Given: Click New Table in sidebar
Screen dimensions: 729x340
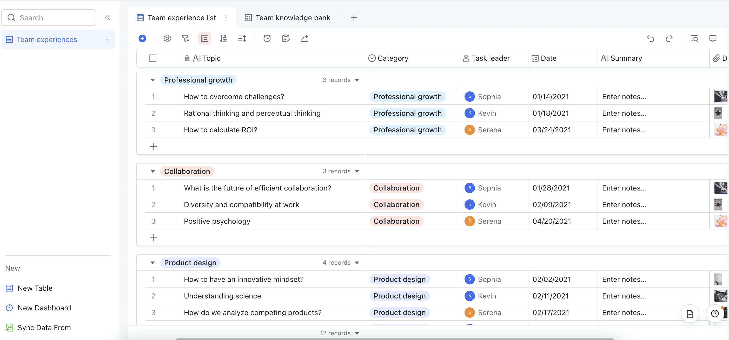Looking at the screenshot, I should point(35,288).
